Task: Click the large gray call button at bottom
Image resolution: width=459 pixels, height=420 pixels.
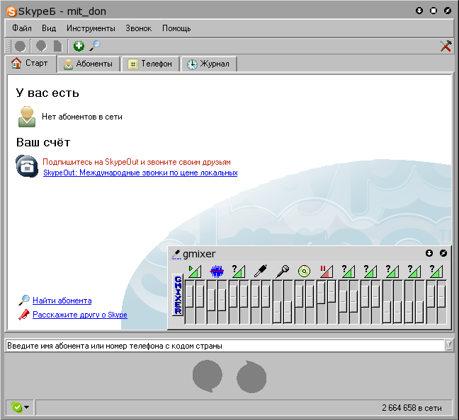Action: (208, 376)
